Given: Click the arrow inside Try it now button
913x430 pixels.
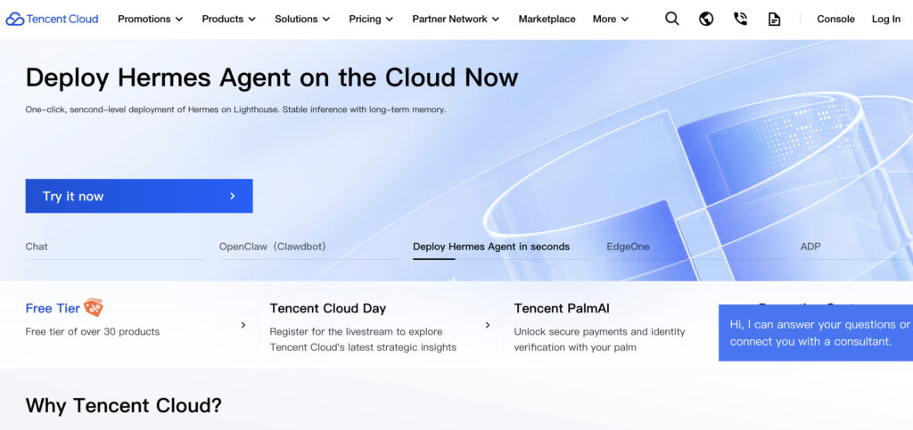Looking at the screenshot, I should tap(233, 196).
